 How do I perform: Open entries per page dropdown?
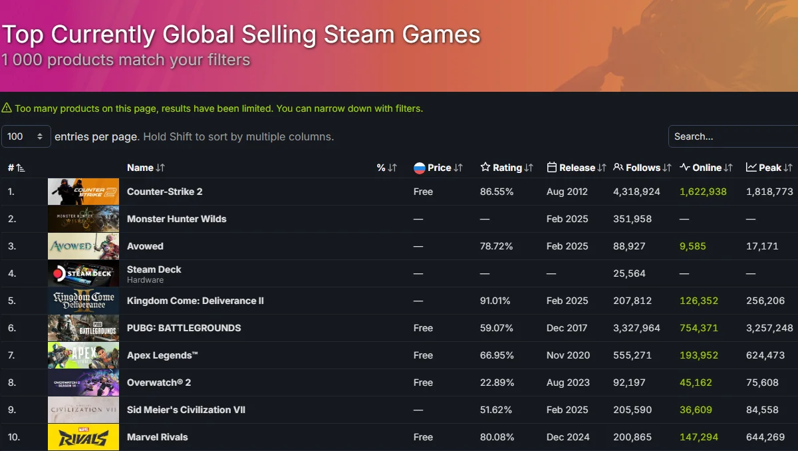coord(26,136)
